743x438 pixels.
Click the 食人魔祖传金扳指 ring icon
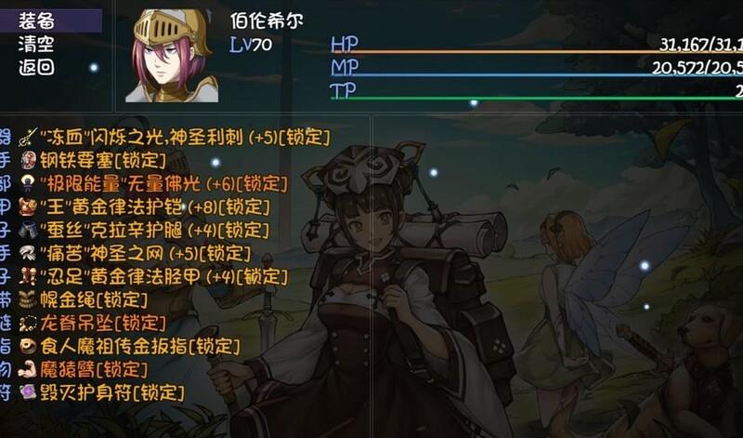tap(28, 347)
